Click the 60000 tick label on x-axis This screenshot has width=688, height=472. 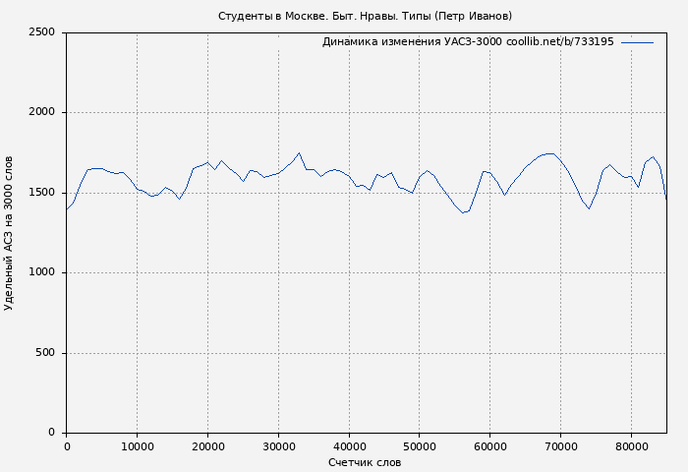point(490,447)
